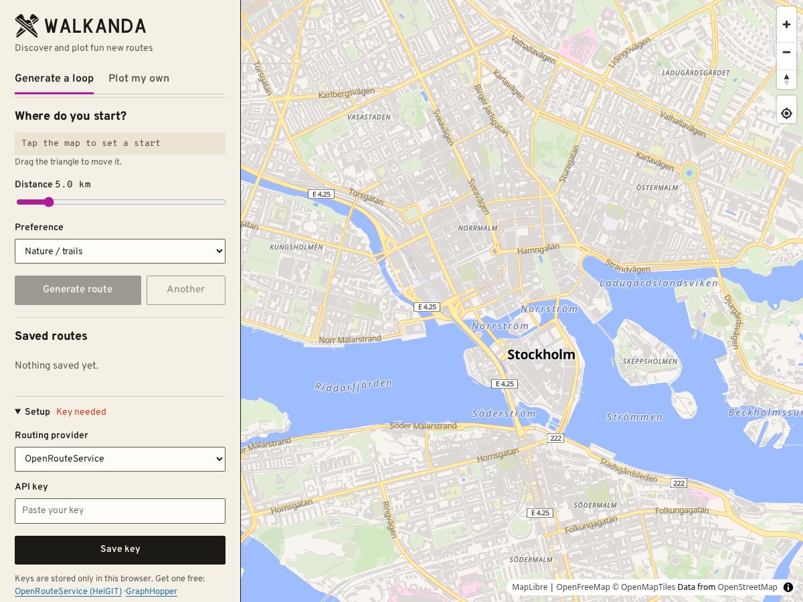Click the NORRMALM district label
This screenshot has height=602, width=803.
[x=478, y=228]
